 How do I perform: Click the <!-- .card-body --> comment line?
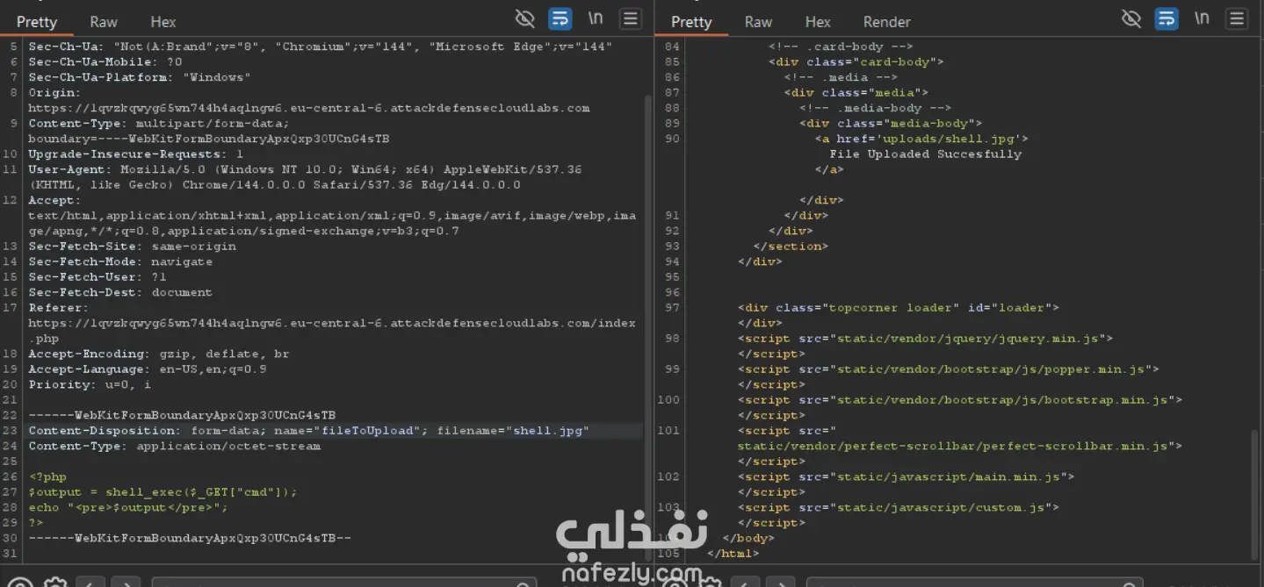[841, 47]
